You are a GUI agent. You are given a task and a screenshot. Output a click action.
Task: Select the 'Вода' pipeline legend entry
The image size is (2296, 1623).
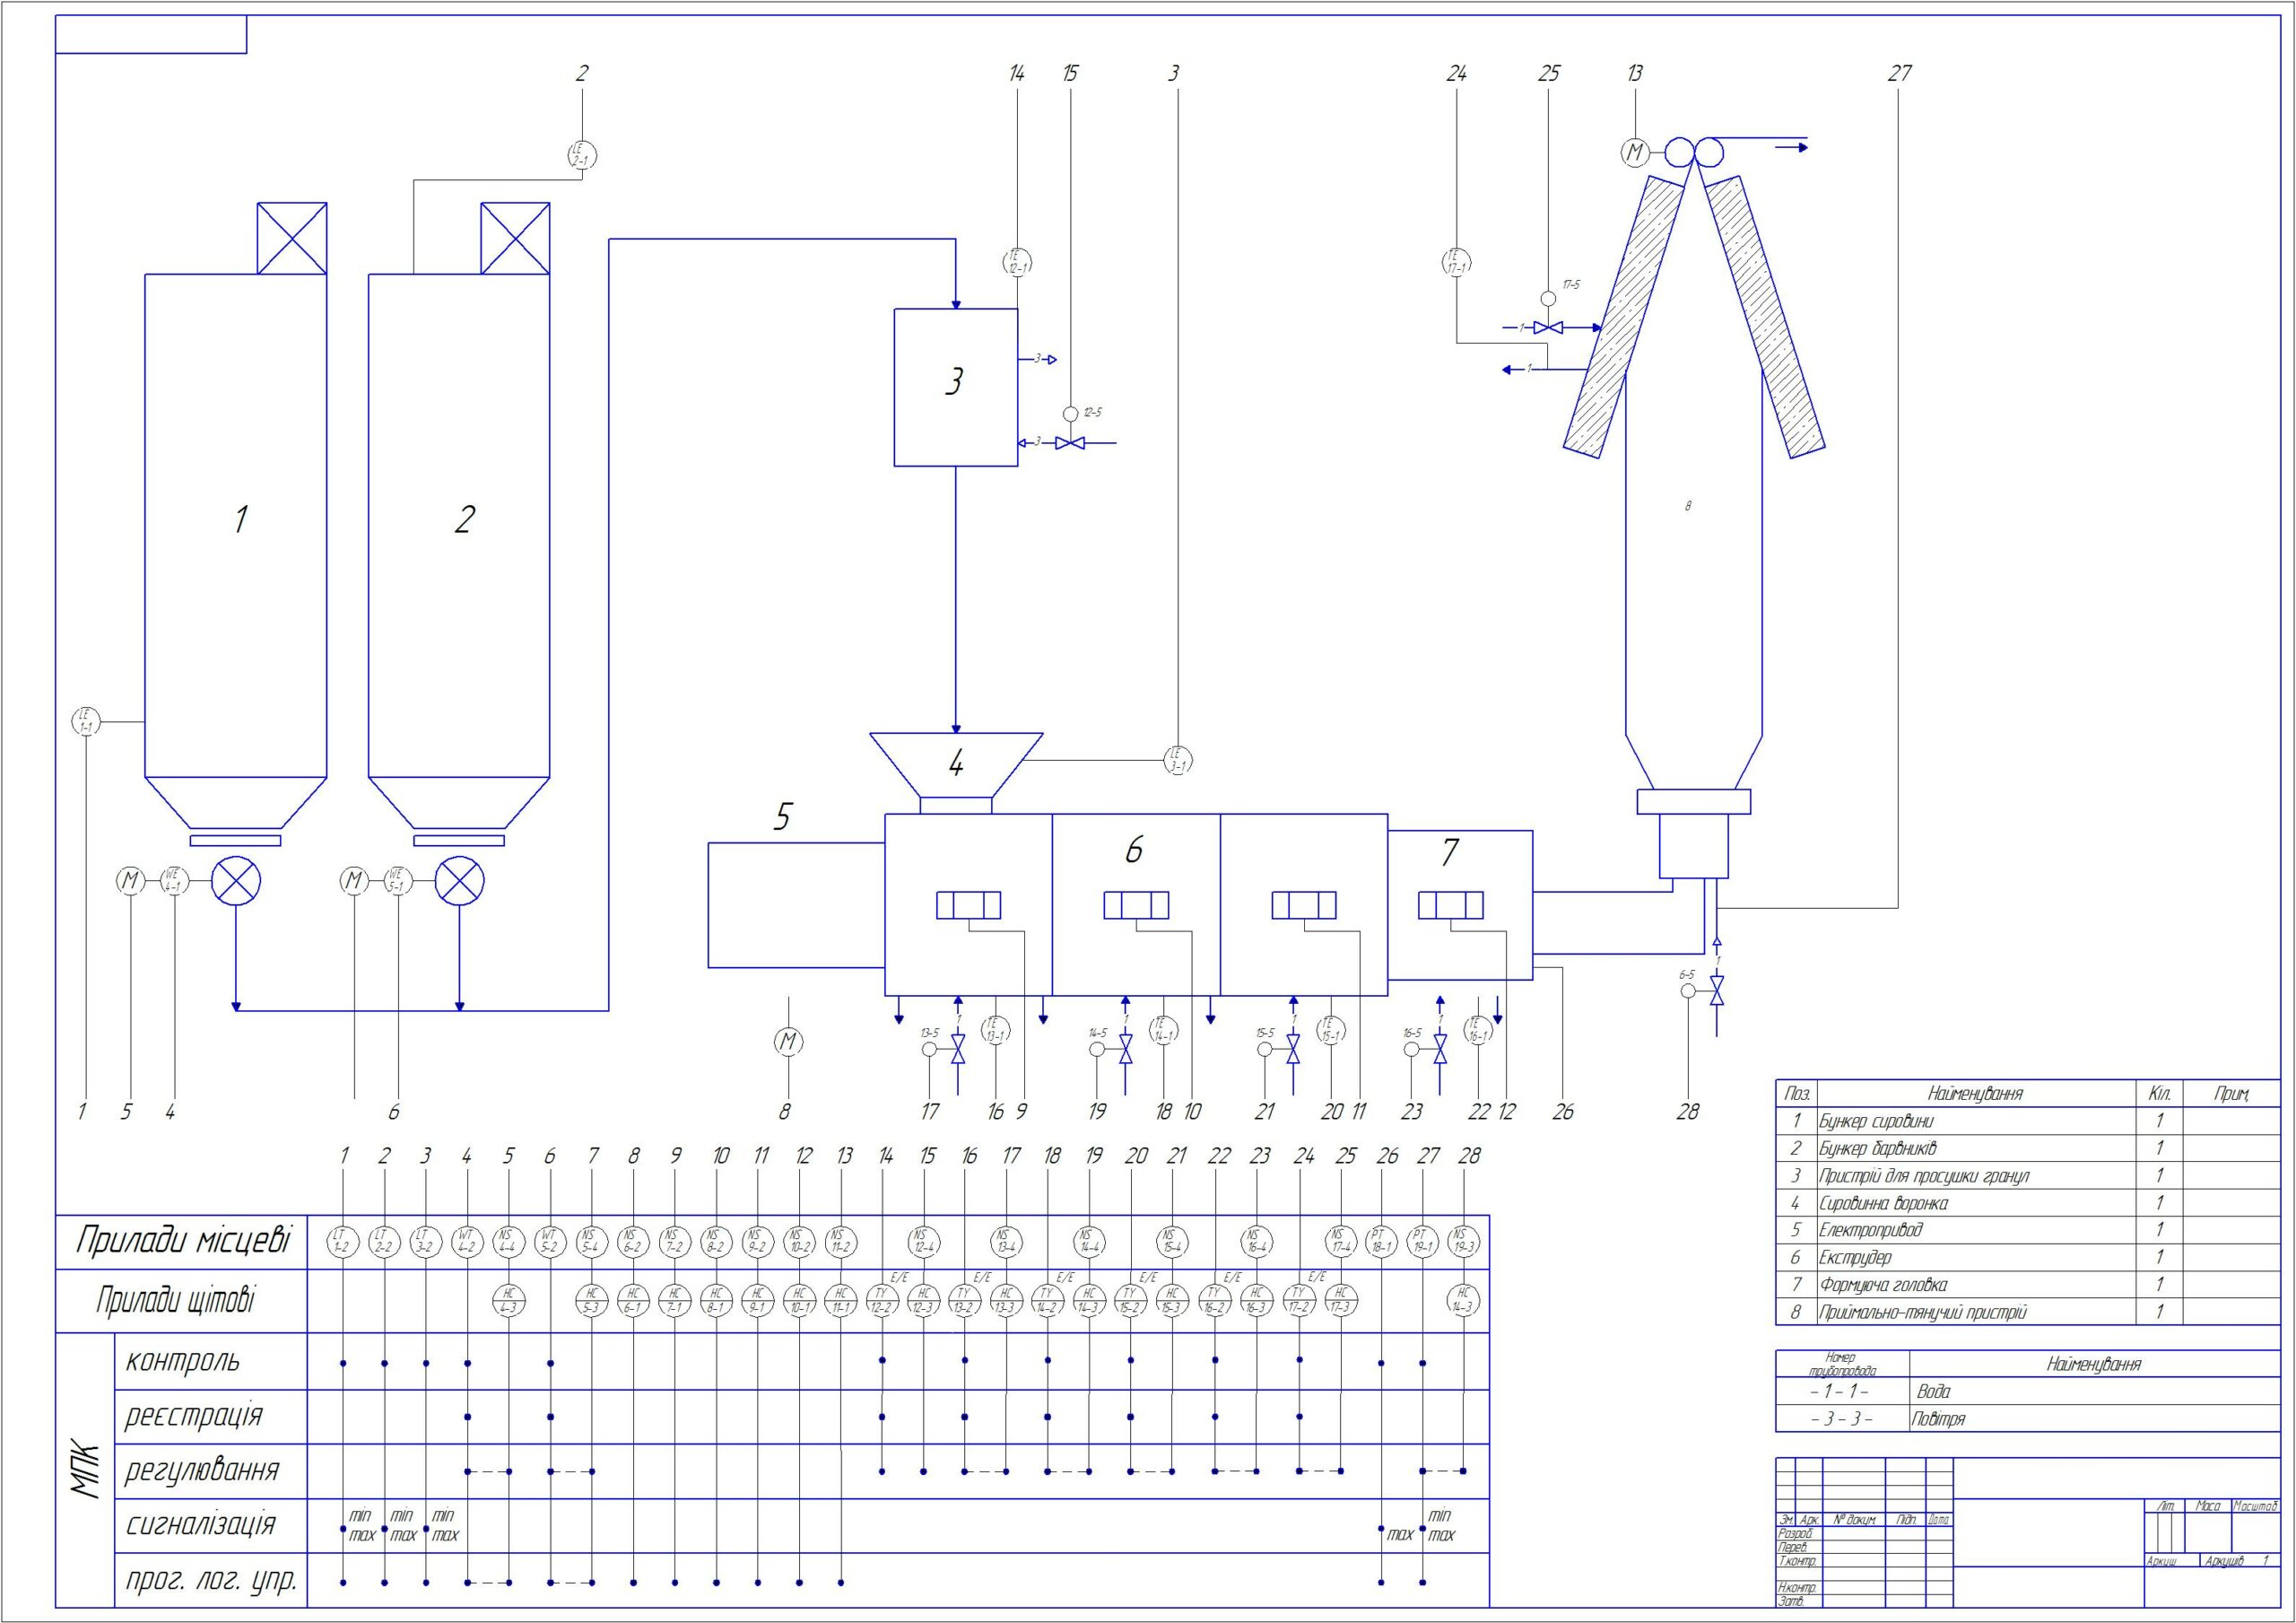(x=1934, y=1391)
